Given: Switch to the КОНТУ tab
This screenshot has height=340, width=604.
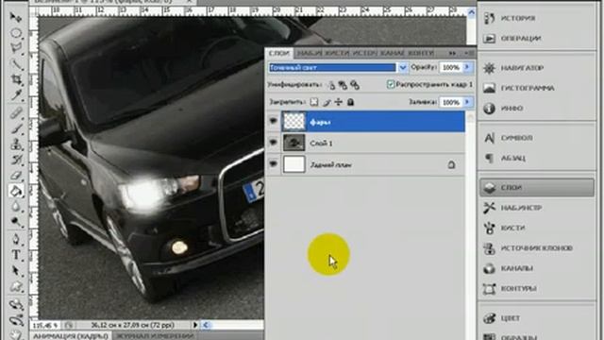Looking at the screenshot, I should (x=421, y=53).
